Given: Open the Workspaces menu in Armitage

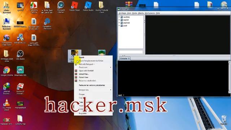Looking at the screenshot, I should tap(150, 13).
